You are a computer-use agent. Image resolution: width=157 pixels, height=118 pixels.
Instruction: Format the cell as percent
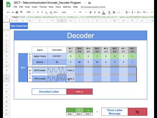coord(42,12)
